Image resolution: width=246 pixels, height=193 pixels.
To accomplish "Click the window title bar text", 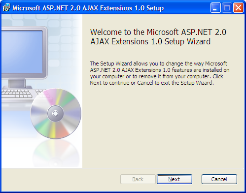I will (x=88, y=8).
